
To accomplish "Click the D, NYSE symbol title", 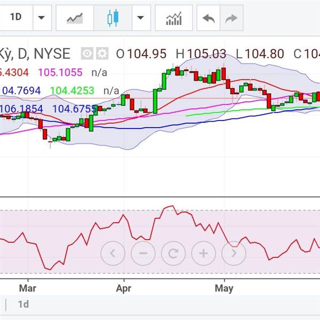I will click(44, 54).
